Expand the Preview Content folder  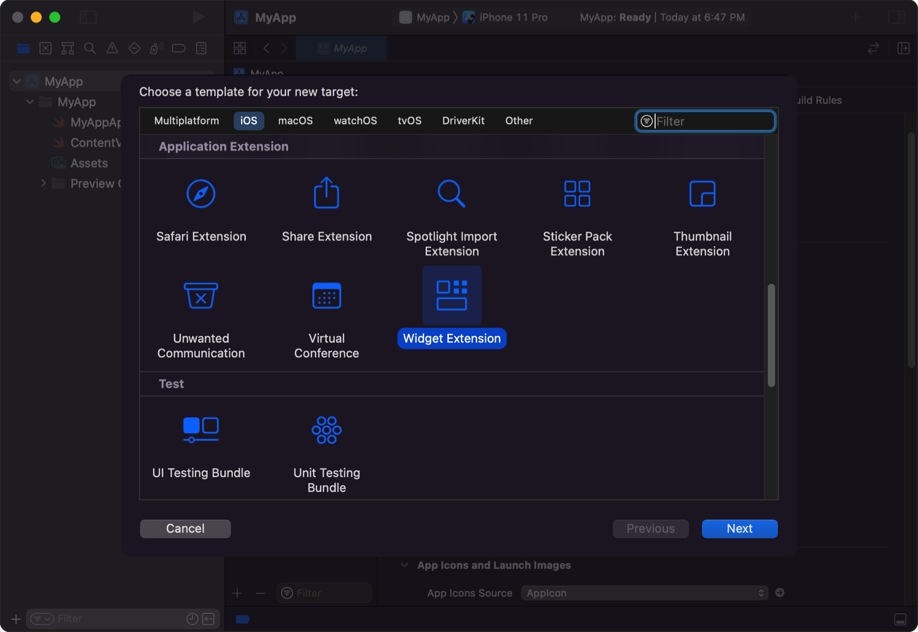[x=43, y=183]
